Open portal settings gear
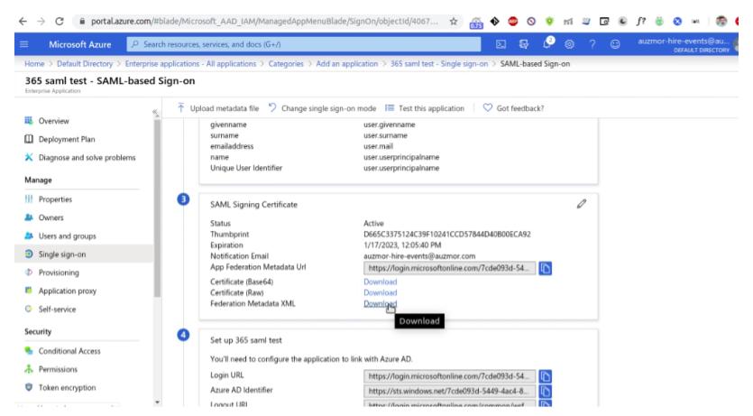Viewport: 753px width, 416px height. pyautogui.click(x=570, y=44)
